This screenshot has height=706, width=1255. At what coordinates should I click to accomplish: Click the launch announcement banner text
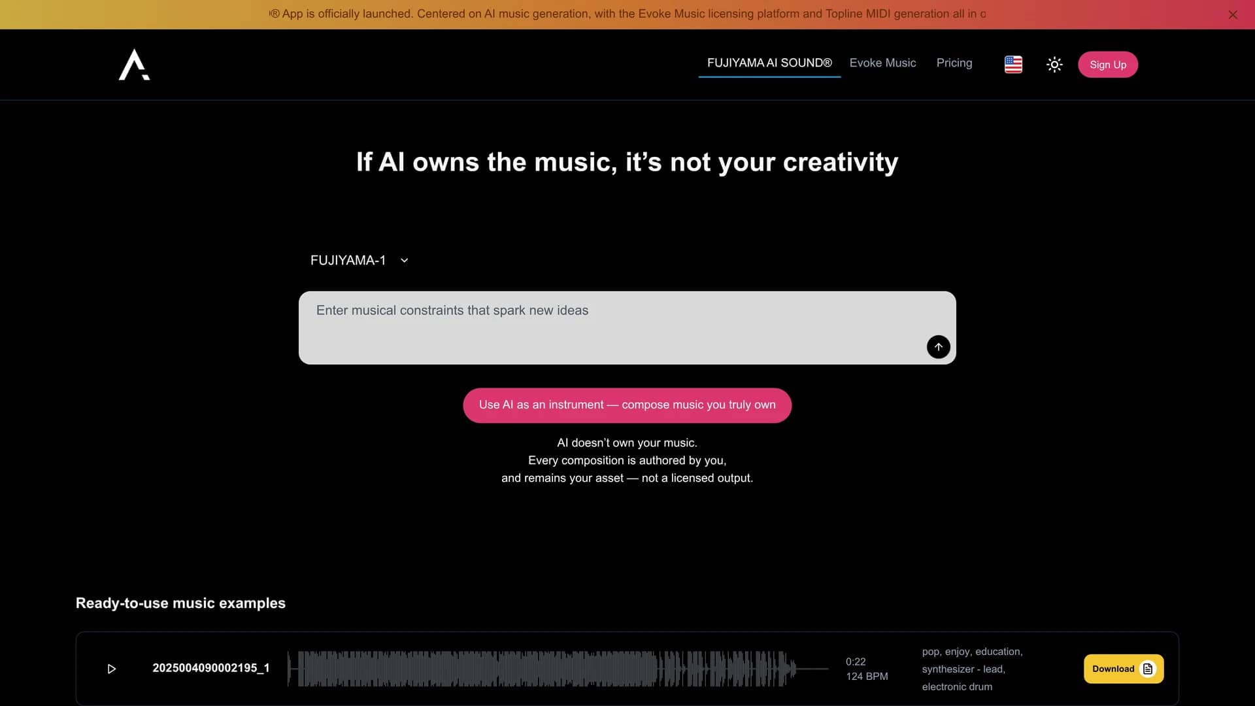(627, 14)
